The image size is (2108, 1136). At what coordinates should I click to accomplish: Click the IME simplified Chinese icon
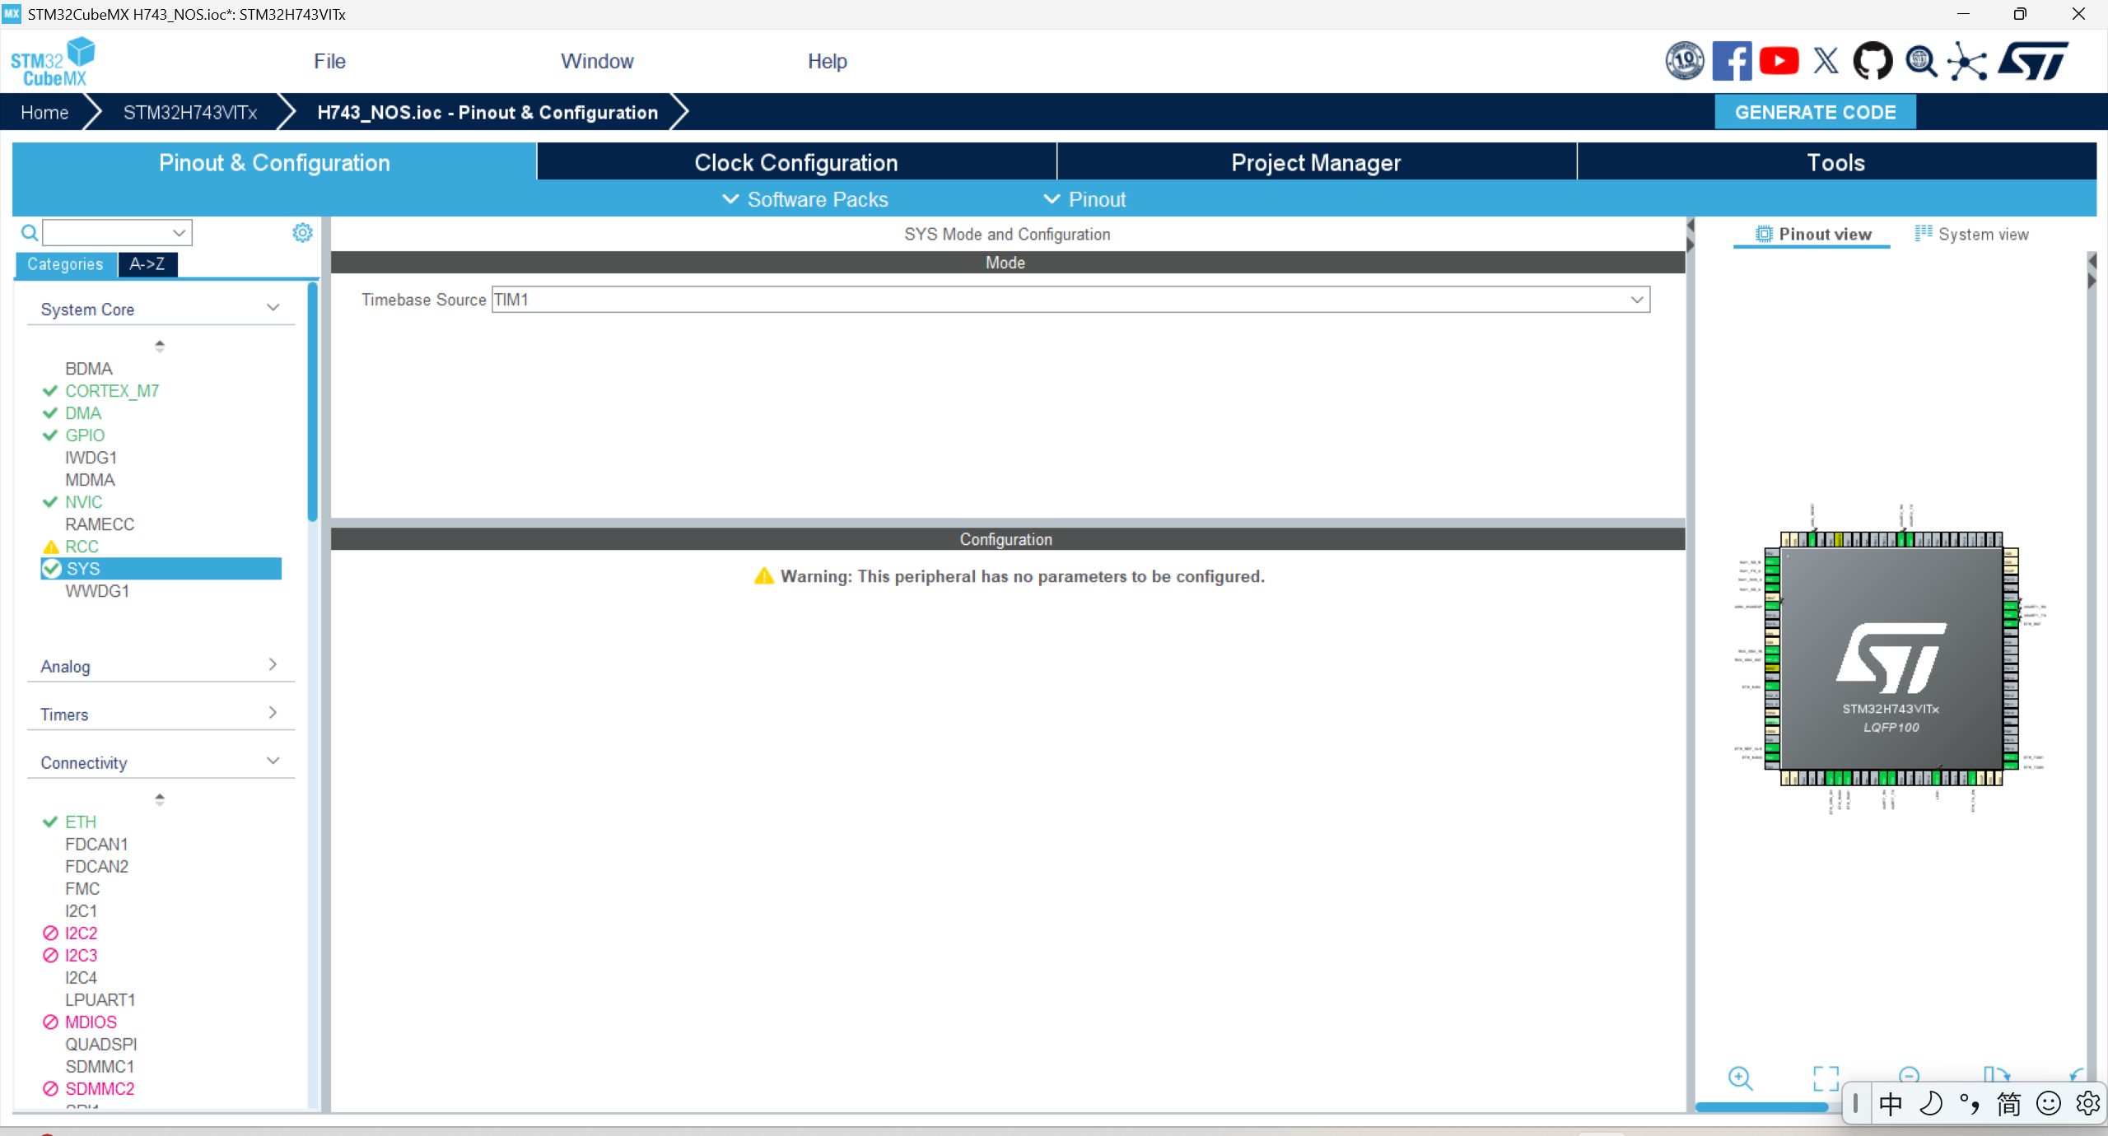click(x=2009, y=1104)
